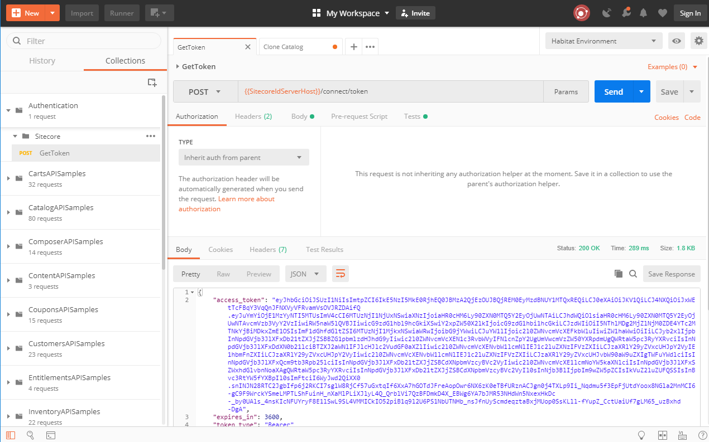Screen dimensions: 709x442
Task: Switch to the Headers tab
Action: 253,116
